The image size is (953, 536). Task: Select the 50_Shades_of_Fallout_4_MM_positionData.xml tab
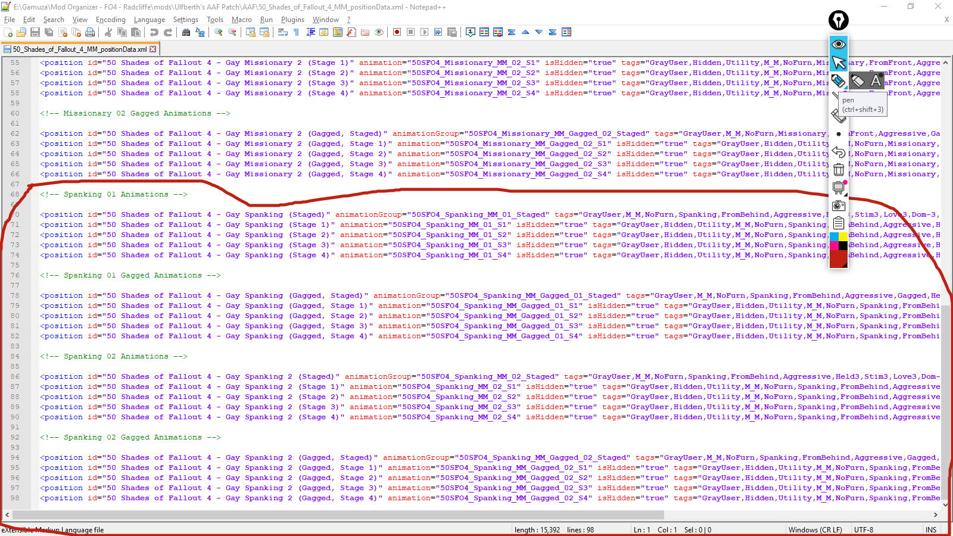coord(80,49)
